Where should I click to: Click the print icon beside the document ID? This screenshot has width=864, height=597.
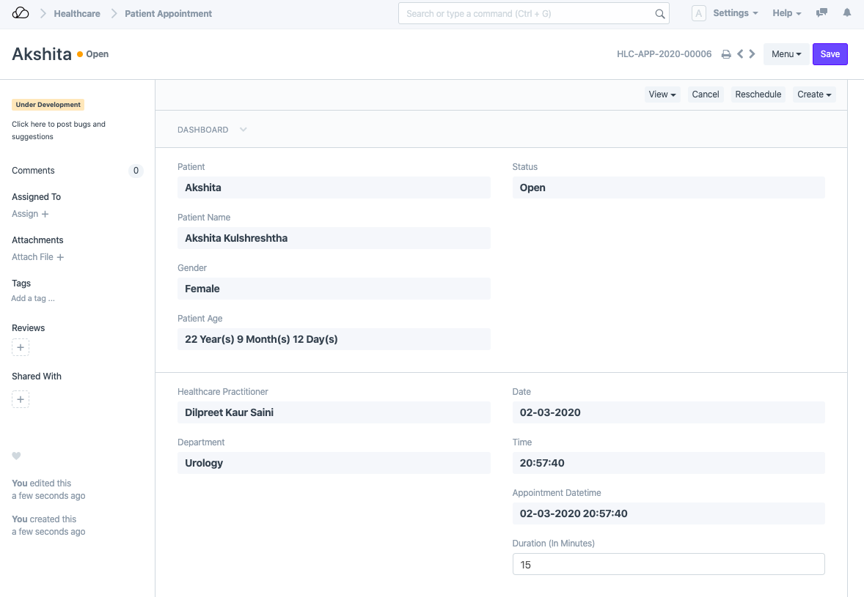tap(726, 54)
